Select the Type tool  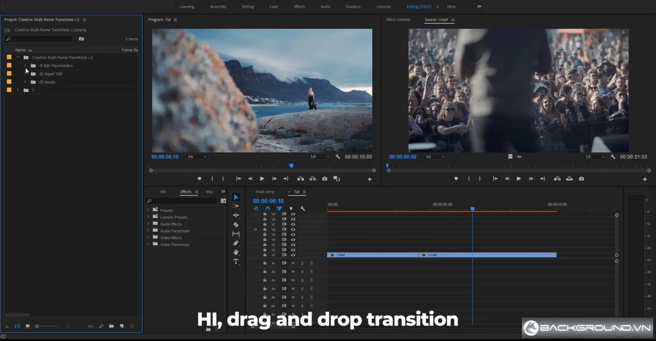coord(236,261)
